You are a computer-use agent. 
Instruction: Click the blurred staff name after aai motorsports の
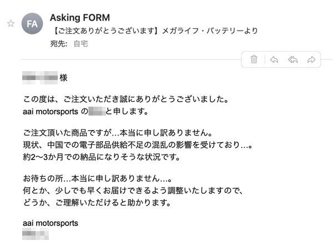[97, 112]
